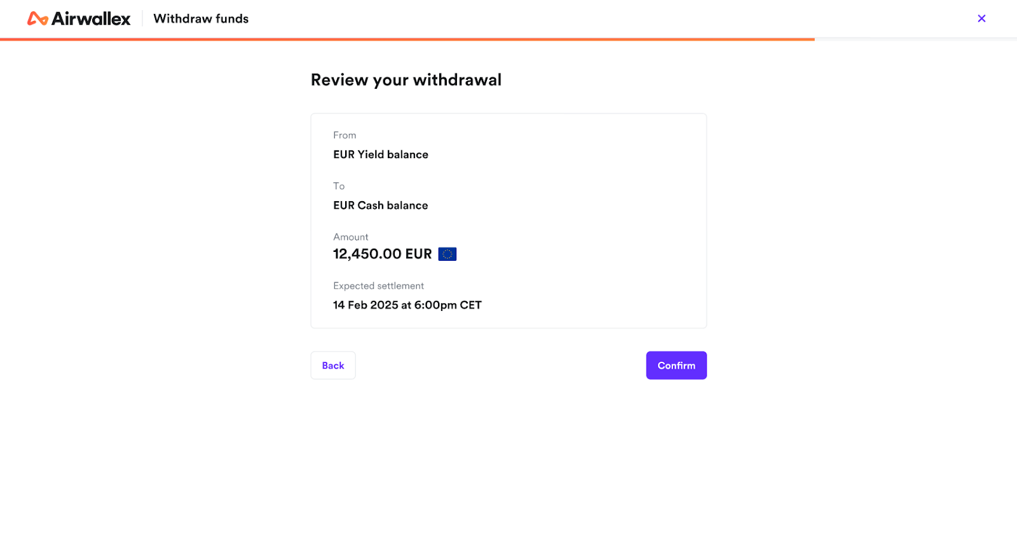Image resolution: width=1017 pixels, height=554 pixels.
Task: Click the Expected settlement label
Action: (x=378, y=286)
